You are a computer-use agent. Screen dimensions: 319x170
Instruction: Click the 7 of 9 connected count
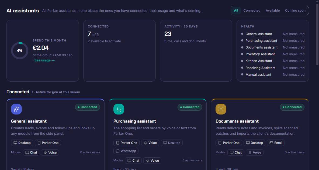tap(93, 34)
